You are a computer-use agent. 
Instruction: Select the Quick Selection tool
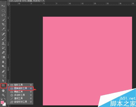click(x=3, y=20)
